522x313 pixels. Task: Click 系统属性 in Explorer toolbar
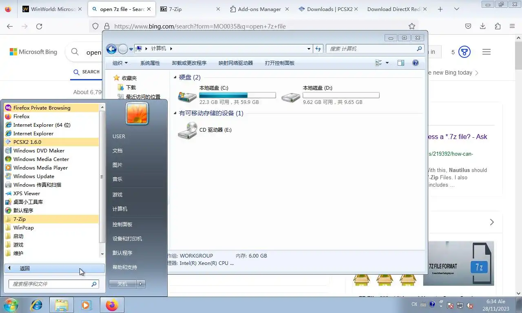[150, 63]
